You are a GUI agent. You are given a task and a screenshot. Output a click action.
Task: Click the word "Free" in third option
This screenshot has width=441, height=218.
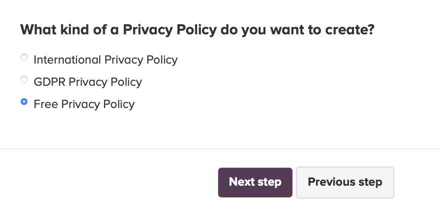[46, 104]
